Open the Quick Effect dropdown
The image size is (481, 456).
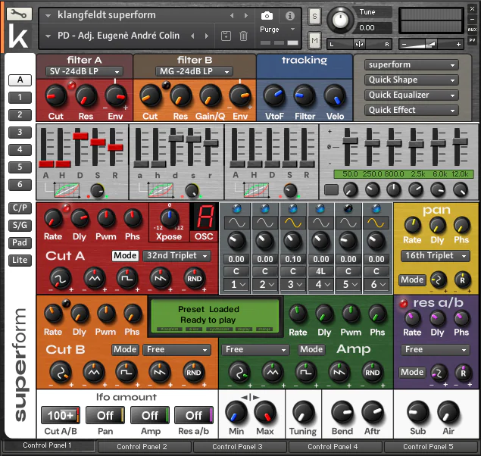pos(411,110)
